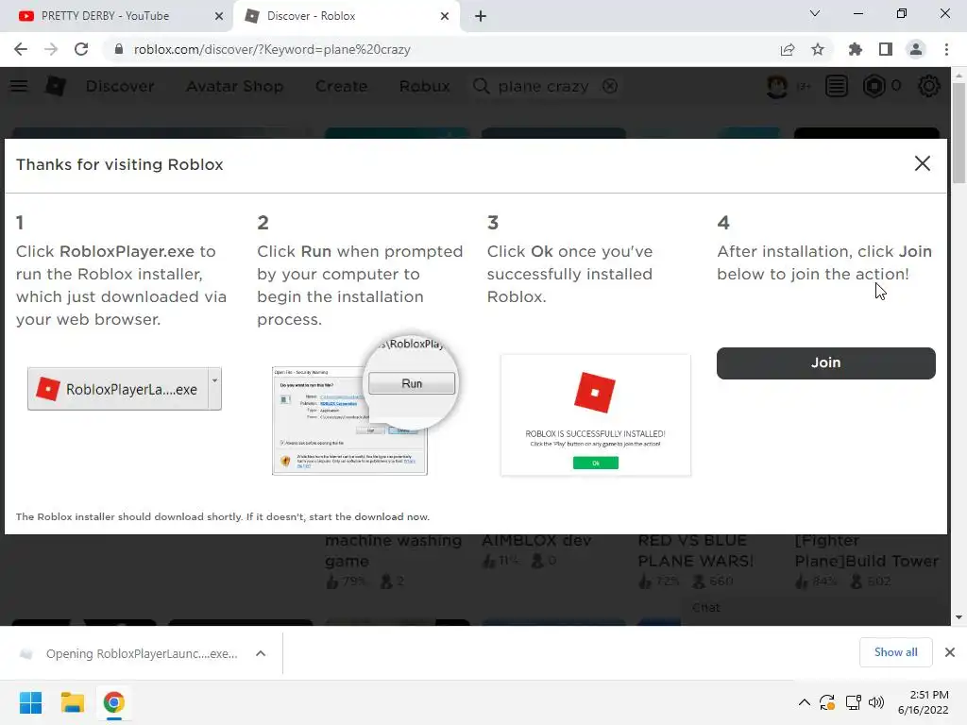Click the Run security warning illustration
This screenshot has height=725, width=967.
(364, 407)
